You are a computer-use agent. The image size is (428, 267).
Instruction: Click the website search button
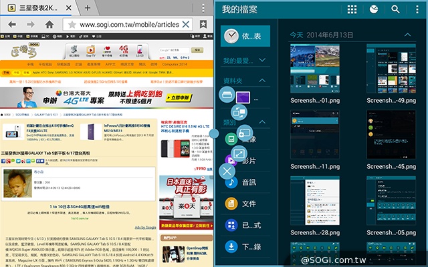tap(197, 50)
